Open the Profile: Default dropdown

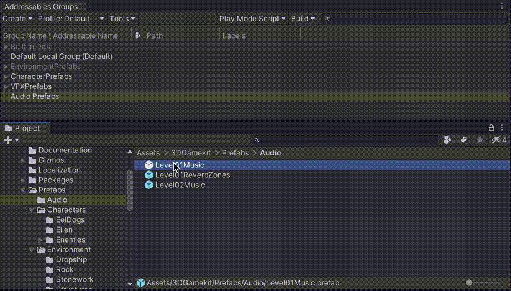[x=71, y=19]
